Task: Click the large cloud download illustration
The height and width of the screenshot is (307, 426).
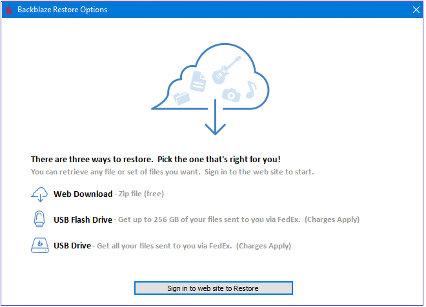Action: (210, 89)
